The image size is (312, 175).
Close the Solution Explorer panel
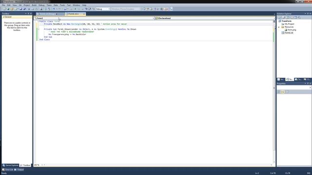pos(310,14)
